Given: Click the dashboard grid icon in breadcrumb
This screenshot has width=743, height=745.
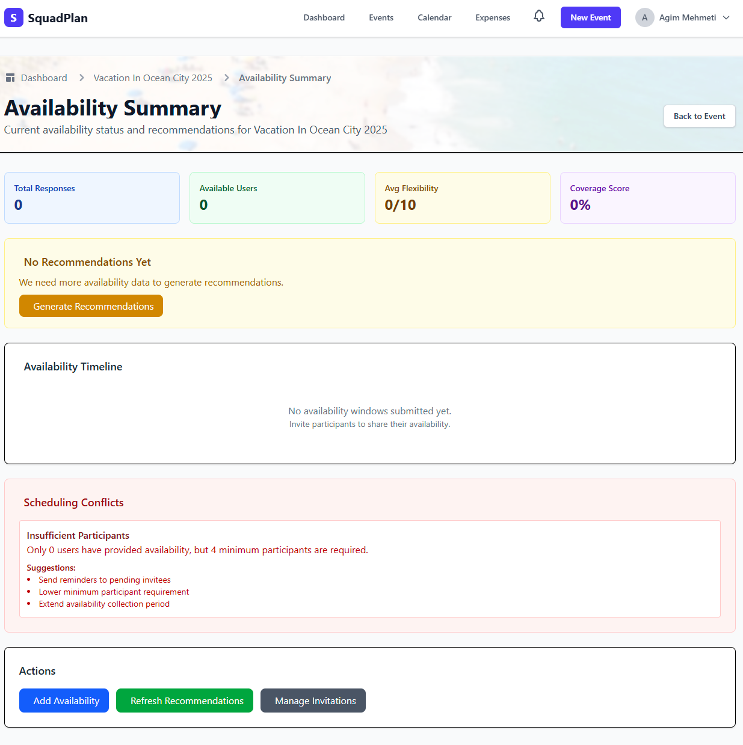Looking at the screenshot, I should [10, 77].
